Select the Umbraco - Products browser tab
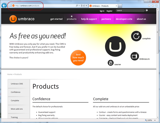160x123 pixels. tap(103, 6)
